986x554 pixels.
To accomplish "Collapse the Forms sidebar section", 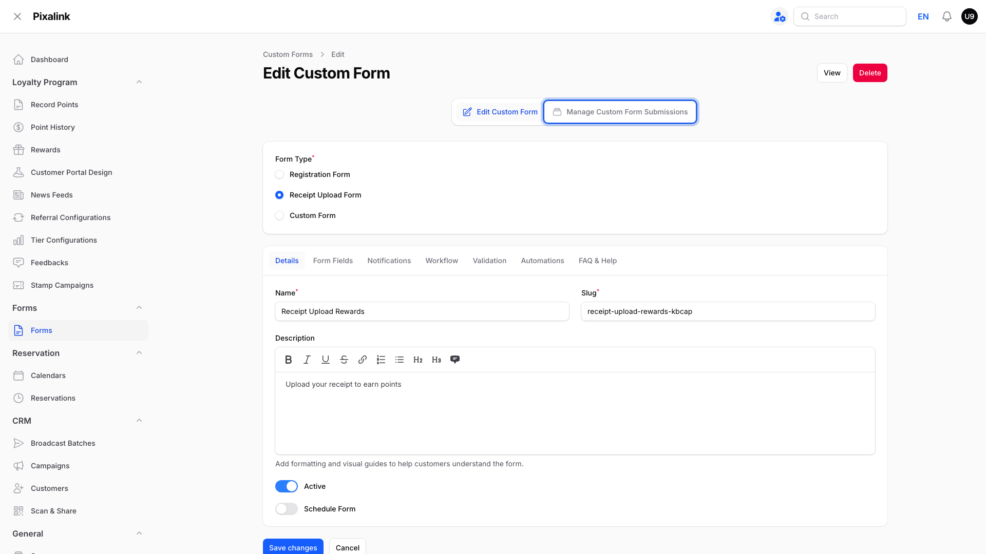I will 139,308.
